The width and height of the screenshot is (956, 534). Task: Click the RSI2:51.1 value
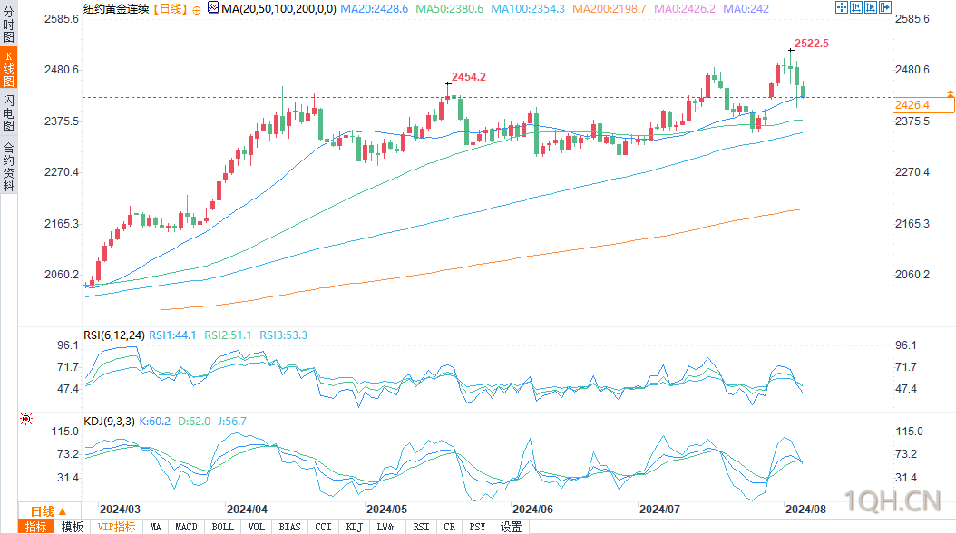[228, 335]
